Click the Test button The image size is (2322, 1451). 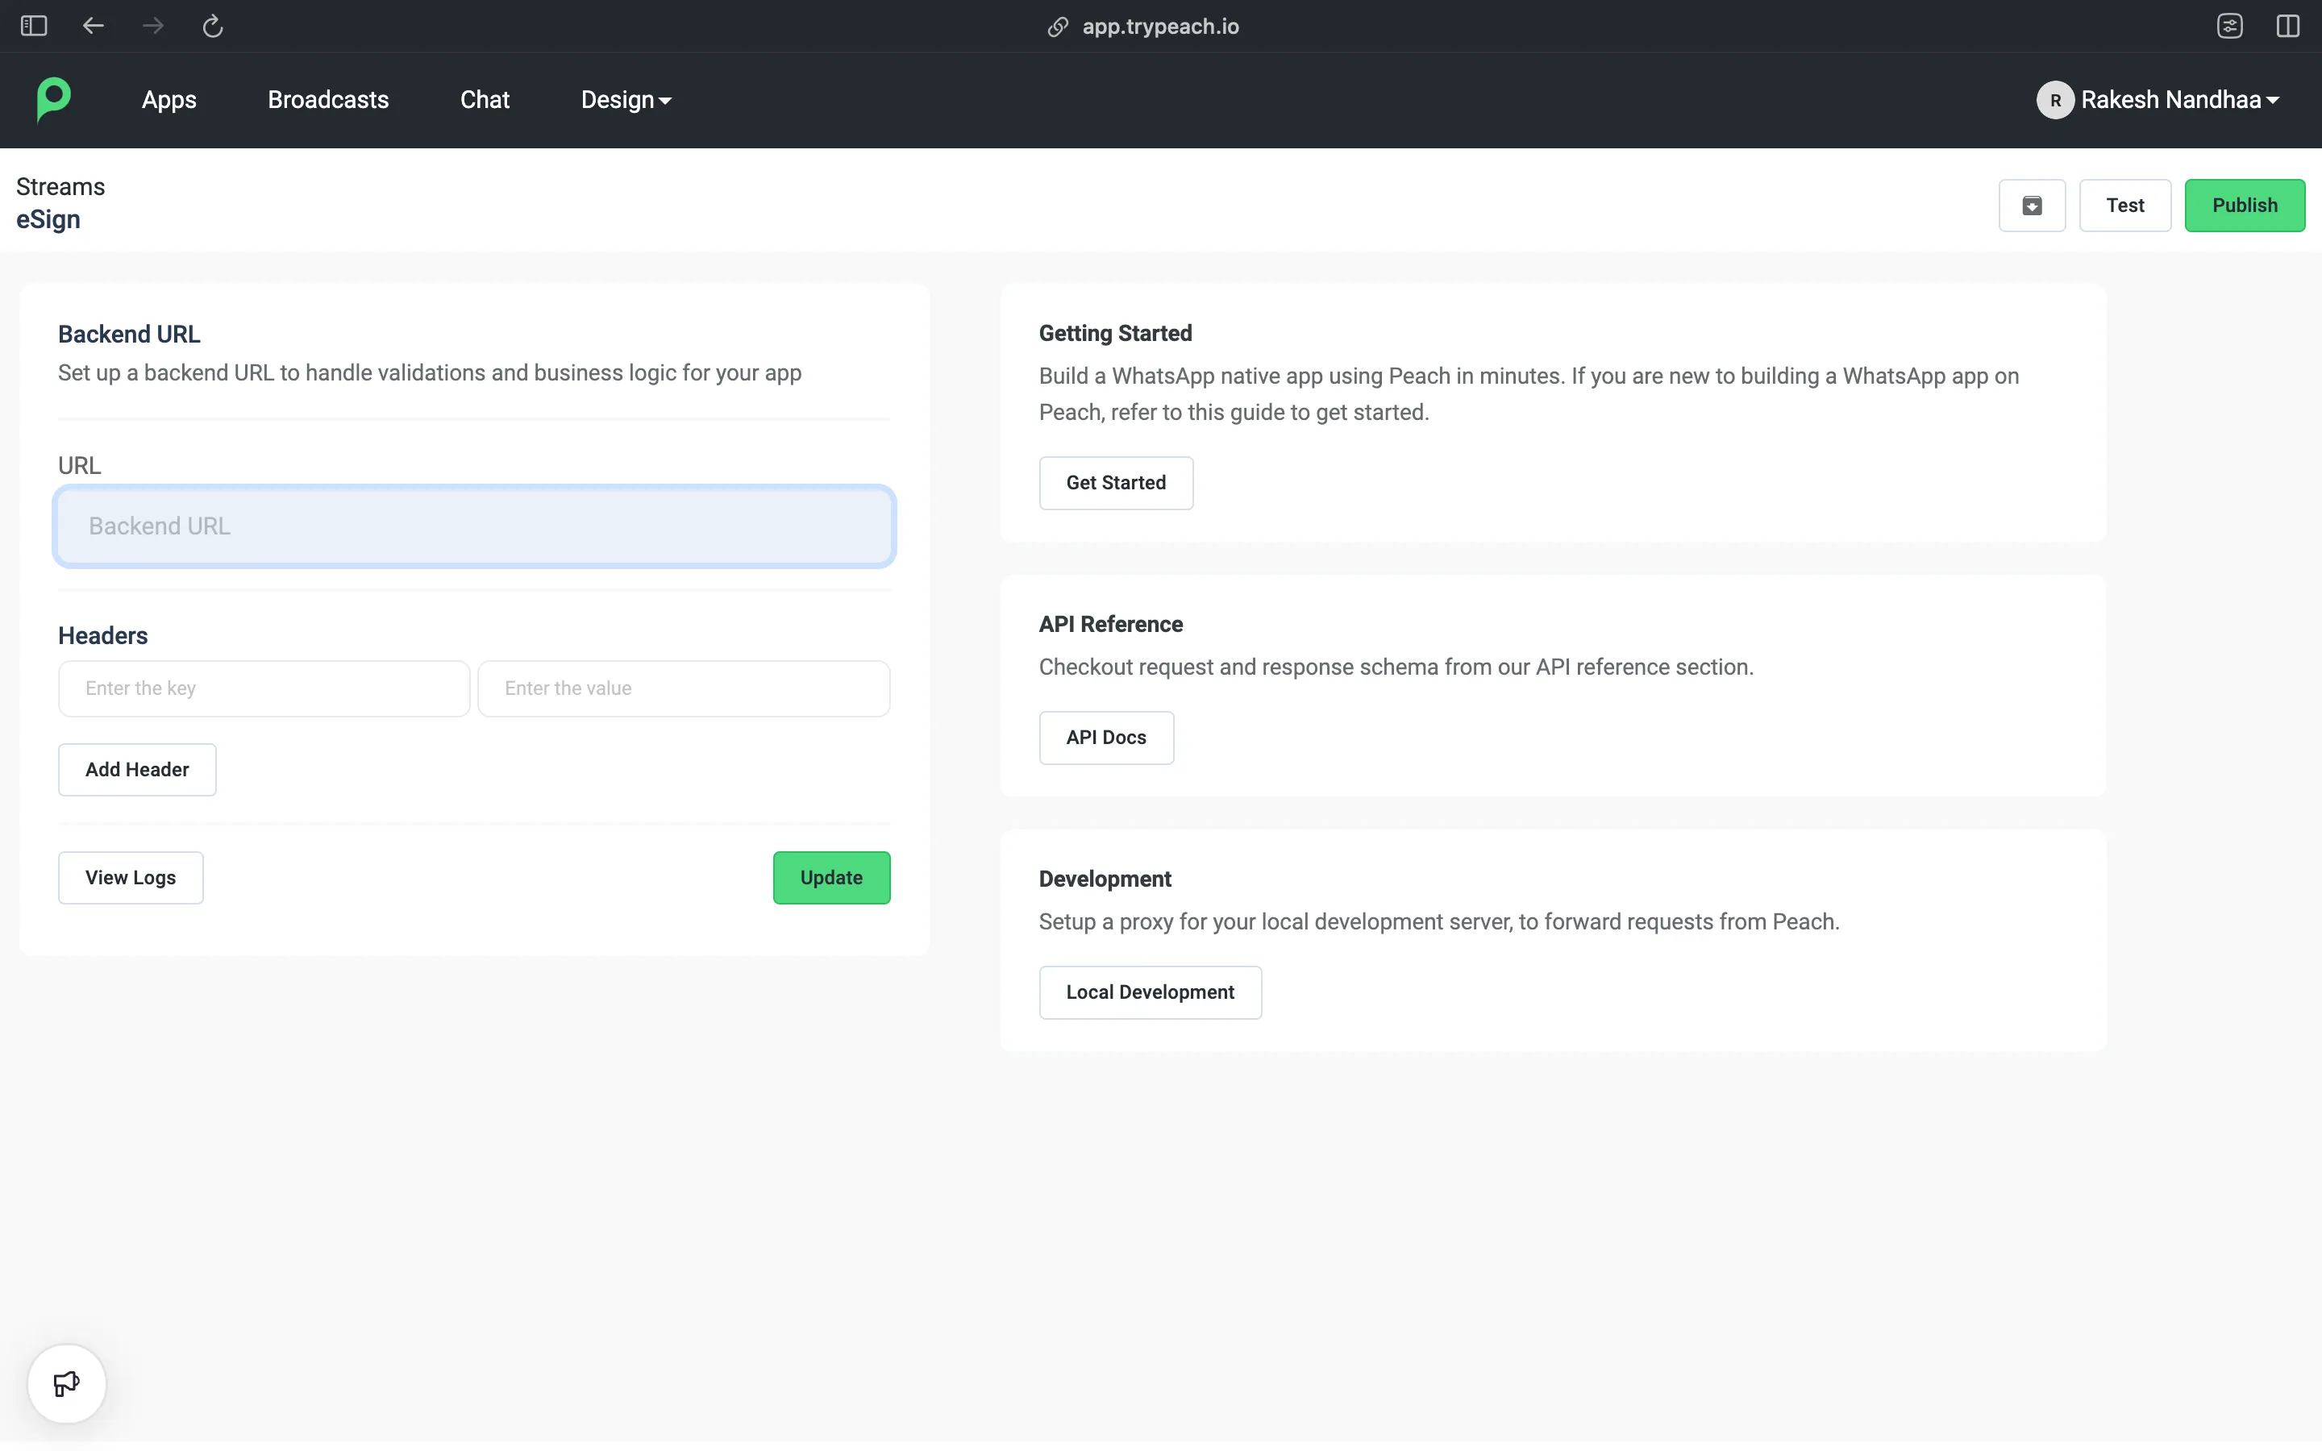pyautogui.click(x=2125, y=206)
